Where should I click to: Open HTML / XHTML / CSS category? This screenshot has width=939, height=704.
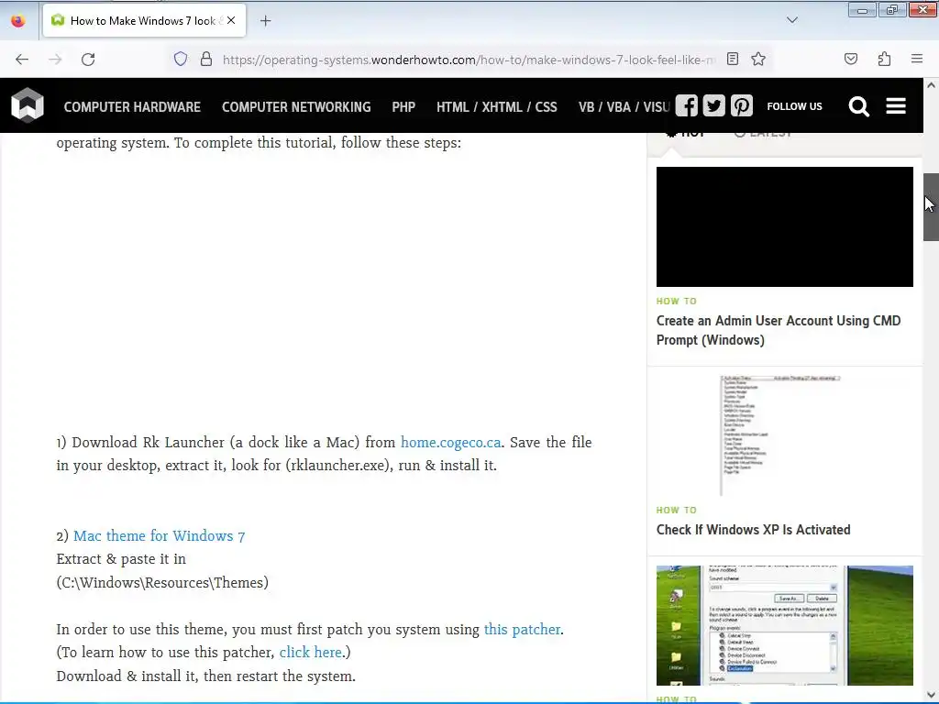click(496, 107)
